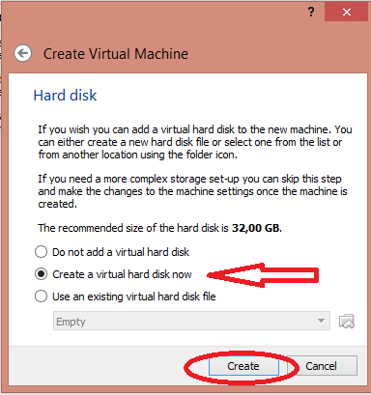Viewport: 371px width, 395px height.
Task: Browse for disk file with folder icon
Action: (x=347, y=321)
